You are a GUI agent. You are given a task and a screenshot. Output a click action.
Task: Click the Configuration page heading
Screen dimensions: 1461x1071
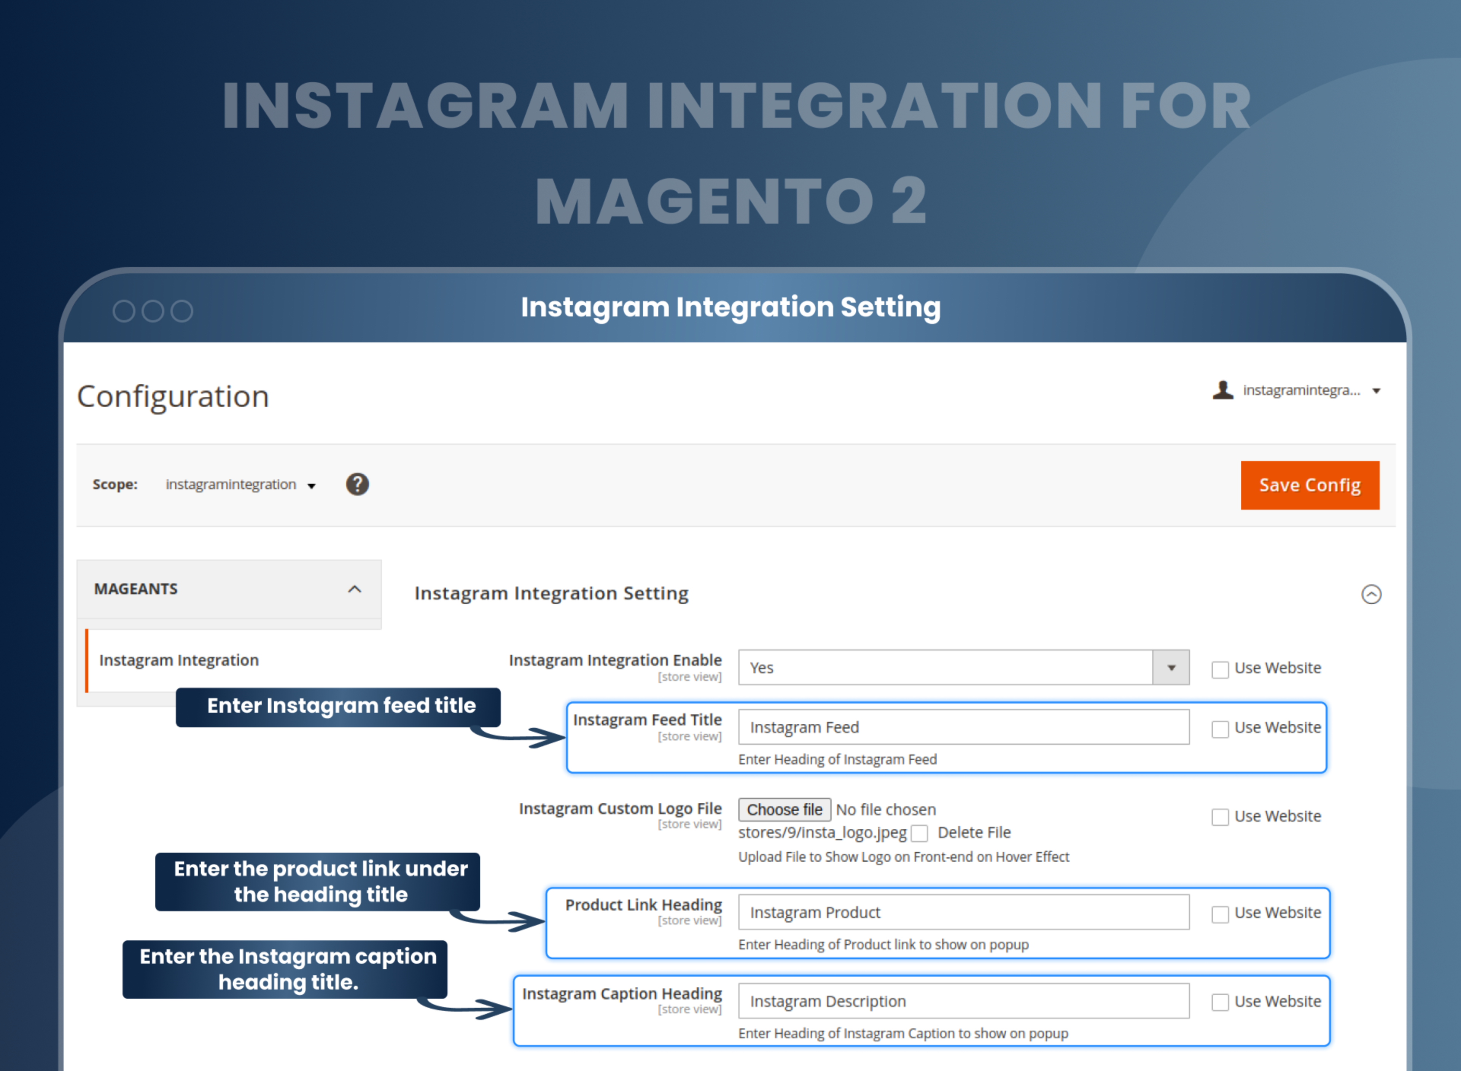coord(172,396)
